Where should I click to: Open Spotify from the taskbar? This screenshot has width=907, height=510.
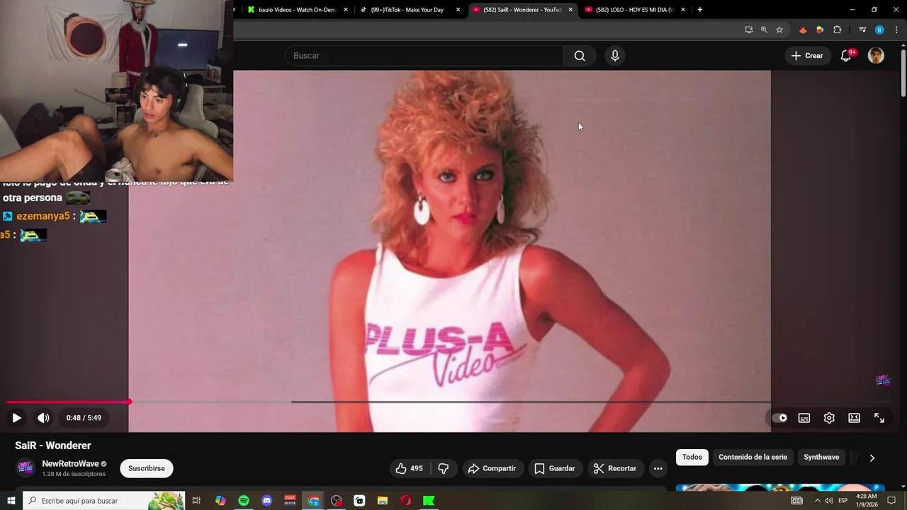(x=244, y=501)
